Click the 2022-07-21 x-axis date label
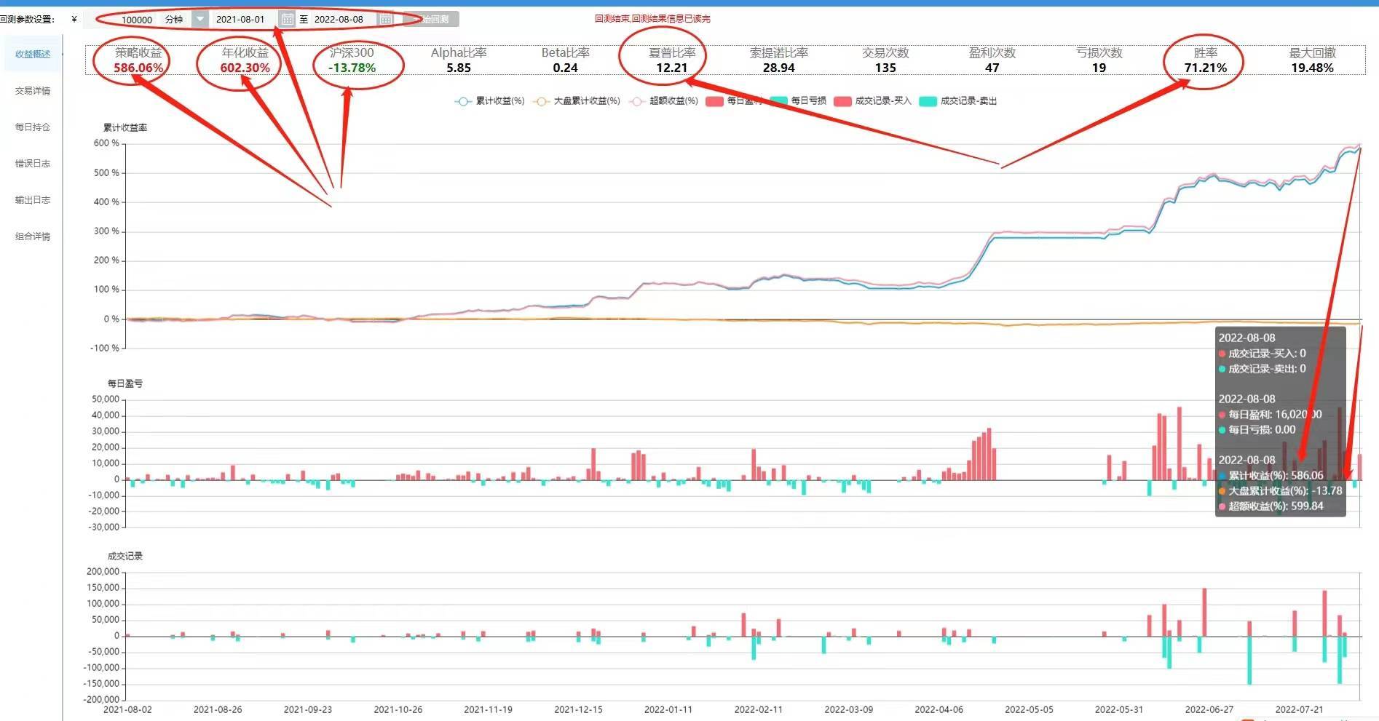This screenshot has width=1379, height=721. [1300, 709]
